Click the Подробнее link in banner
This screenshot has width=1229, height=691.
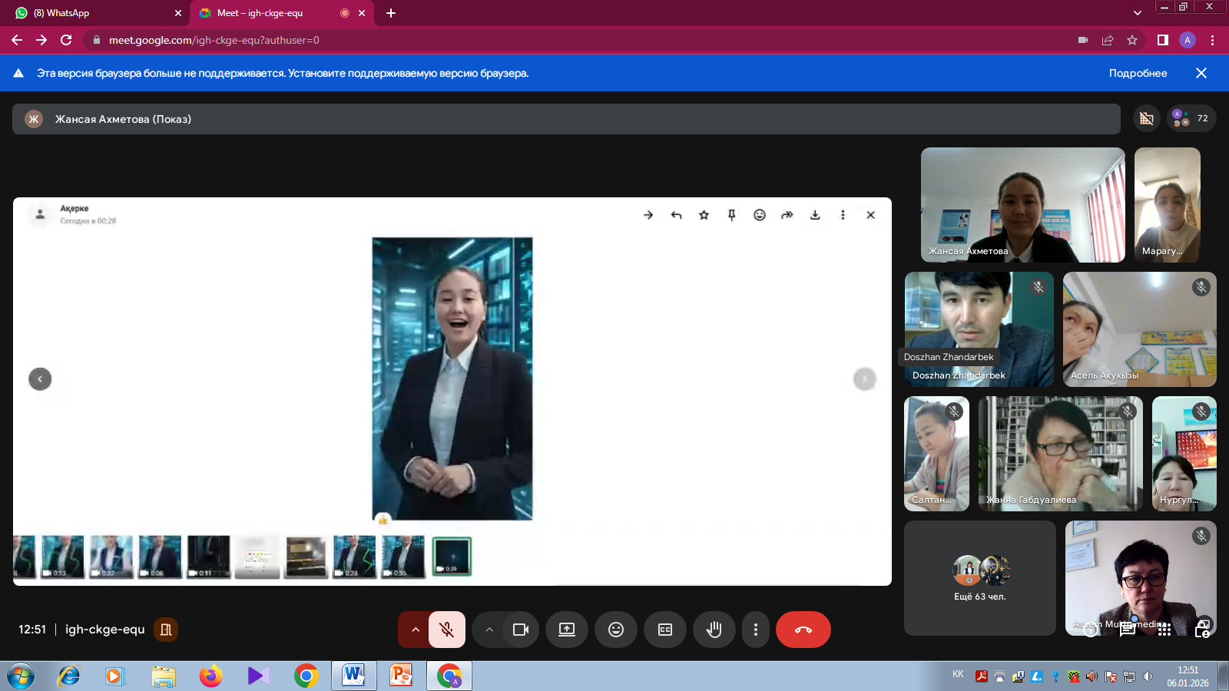[x=1138, y=73]
